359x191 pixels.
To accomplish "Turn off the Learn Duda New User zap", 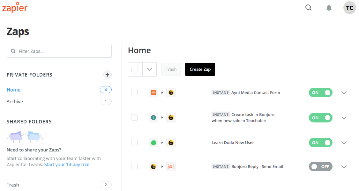I will pos(320,143).
